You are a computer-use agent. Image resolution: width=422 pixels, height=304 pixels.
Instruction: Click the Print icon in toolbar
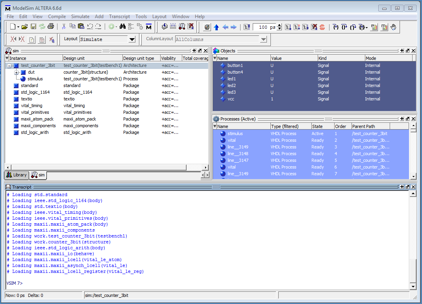click(x=51, y=27)
